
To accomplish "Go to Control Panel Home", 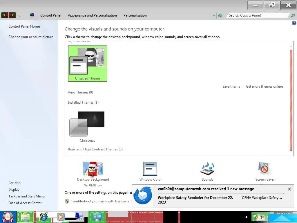I will click(x=24, y=26).
